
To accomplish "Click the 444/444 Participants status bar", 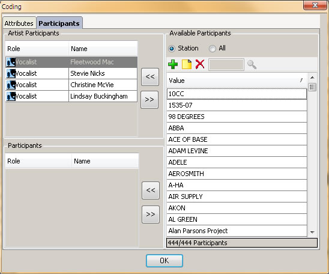I will [x=242, y=243].
